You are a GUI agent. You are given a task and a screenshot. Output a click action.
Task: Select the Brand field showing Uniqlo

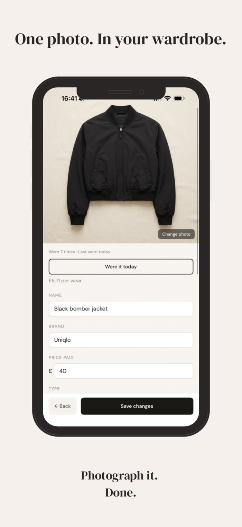tap(121, 340)
